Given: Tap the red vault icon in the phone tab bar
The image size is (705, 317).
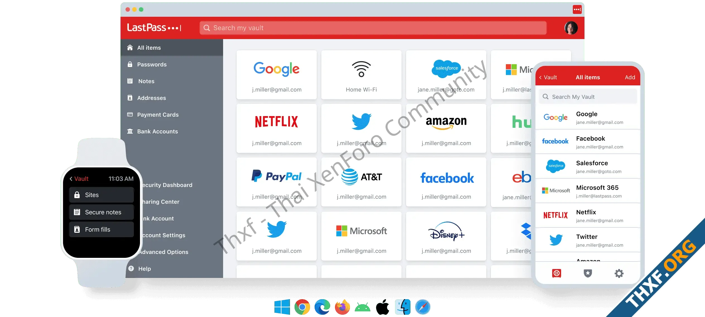Looking at the screenshot, I should click(557, 273).
